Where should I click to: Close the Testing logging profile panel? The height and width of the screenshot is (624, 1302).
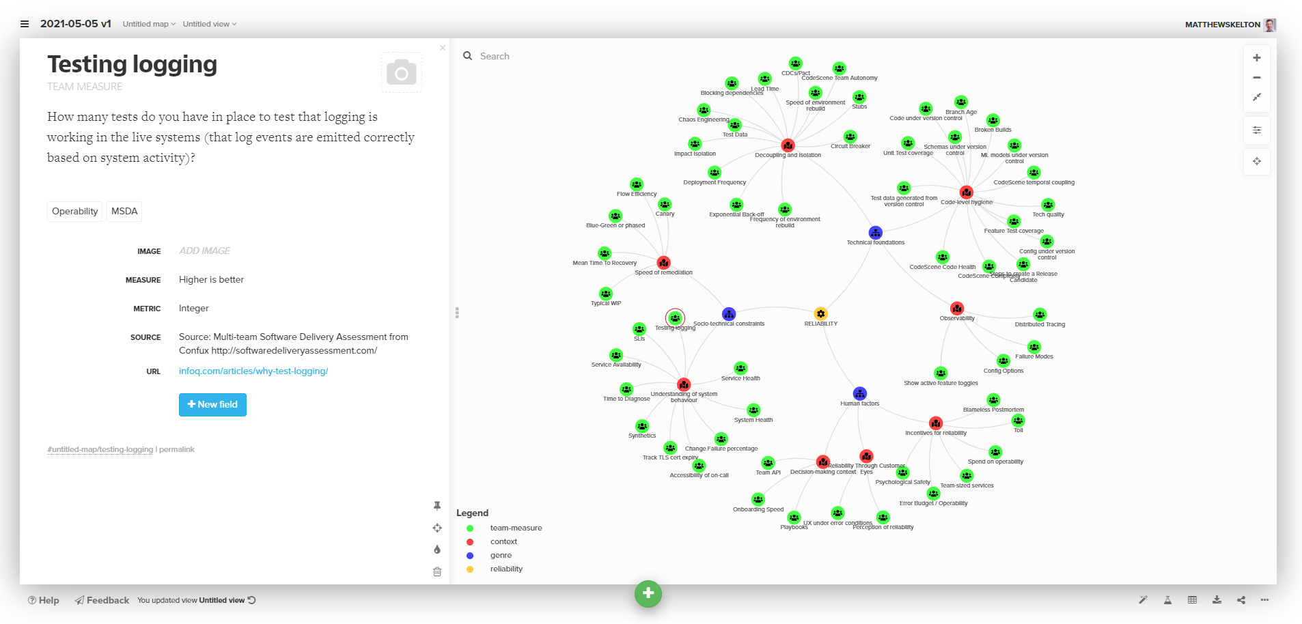(443, 48)
